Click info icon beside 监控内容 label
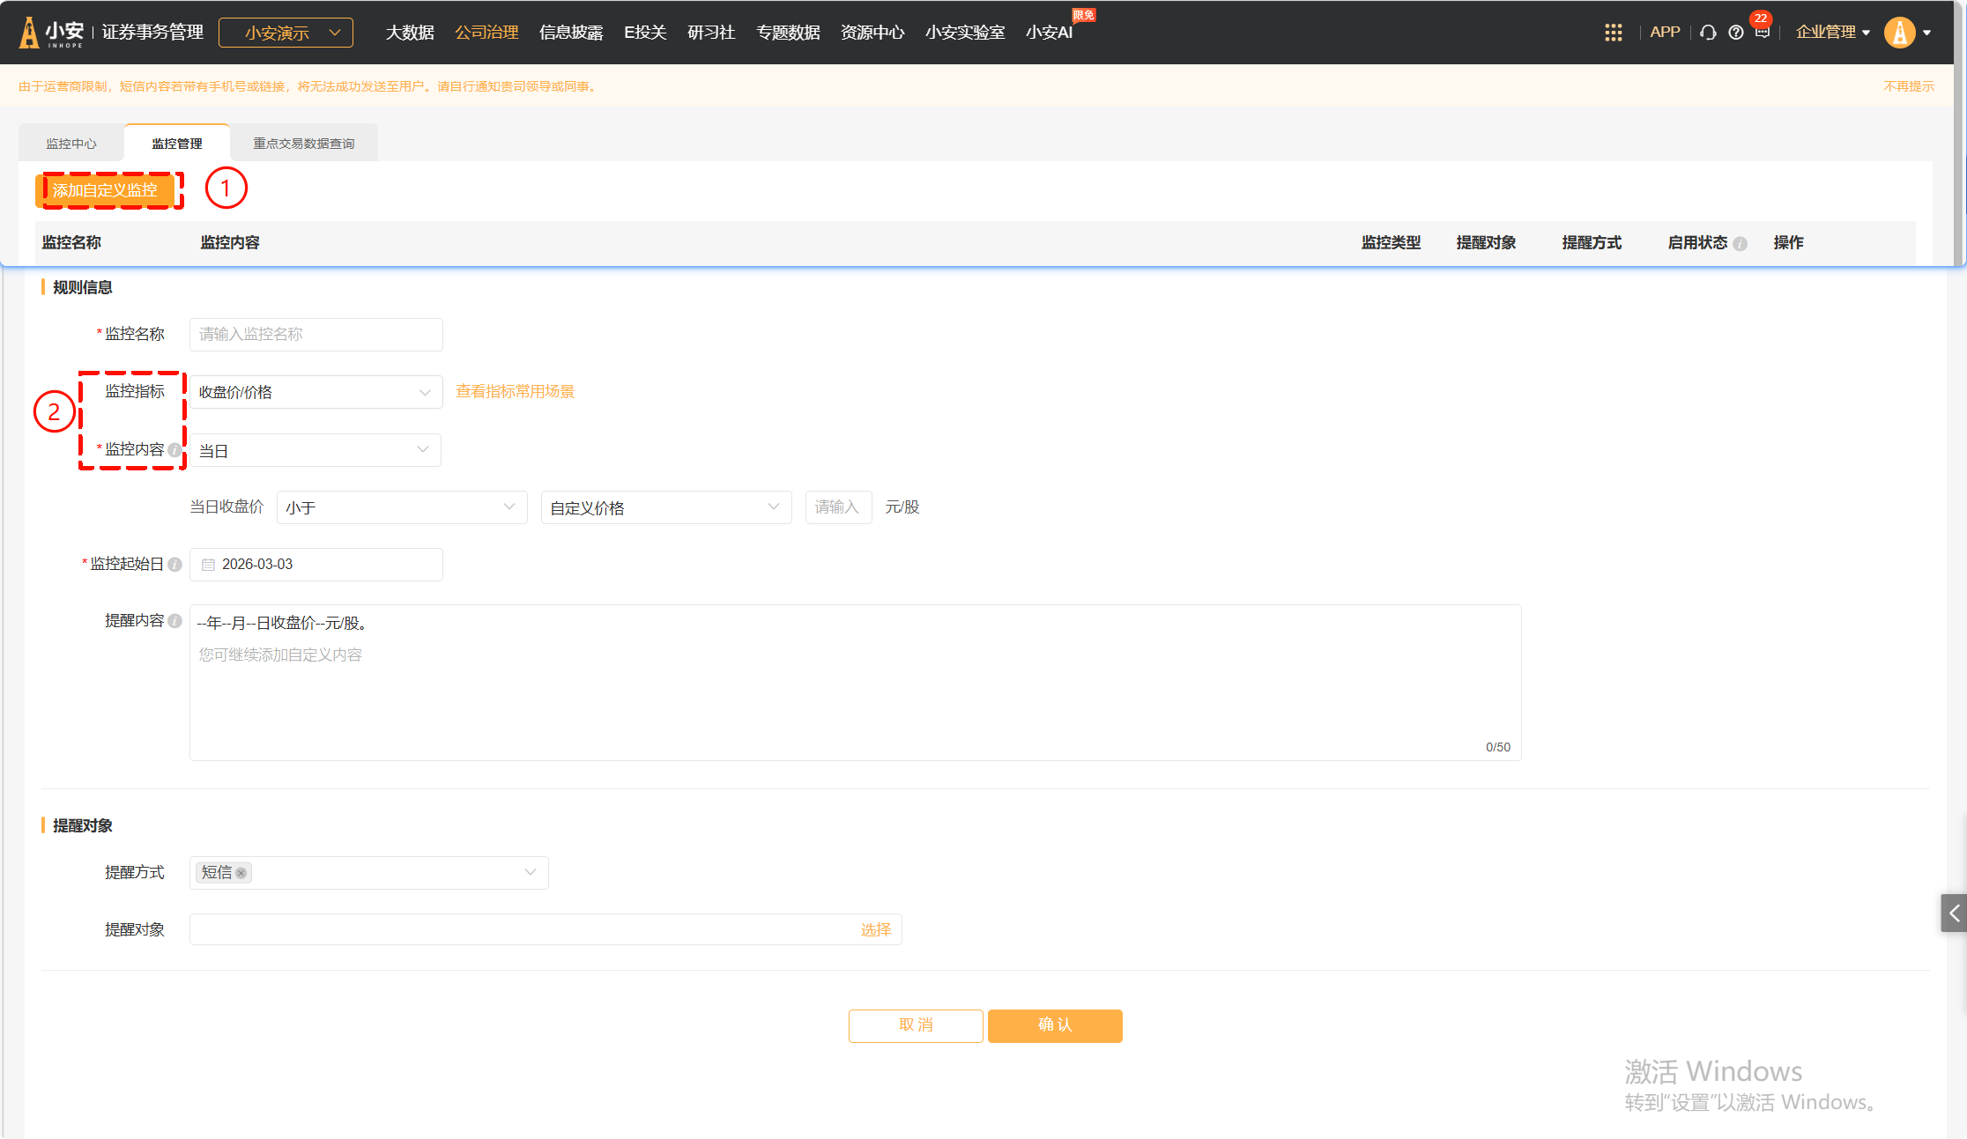 174,450
